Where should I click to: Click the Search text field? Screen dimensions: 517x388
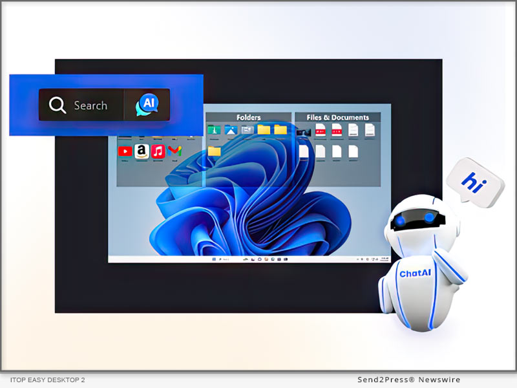click(90, 105)
